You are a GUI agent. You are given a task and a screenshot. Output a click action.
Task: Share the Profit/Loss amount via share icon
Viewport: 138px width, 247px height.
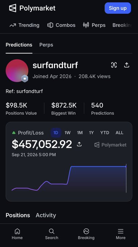(x=79, y=144)
